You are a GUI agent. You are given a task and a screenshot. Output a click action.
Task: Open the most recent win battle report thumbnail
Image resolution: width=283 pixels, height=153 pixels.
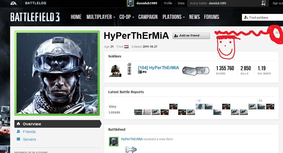tap(173, 106)
